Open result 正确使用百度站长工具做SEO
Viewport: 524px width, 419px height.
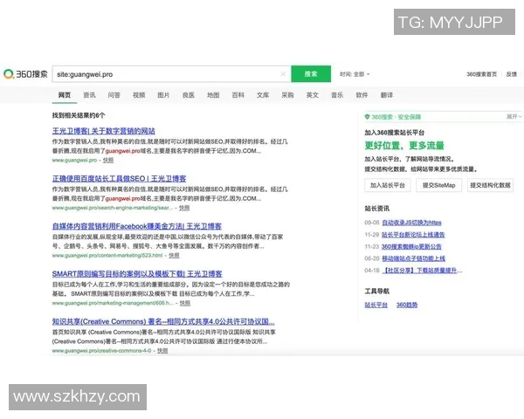119,179
